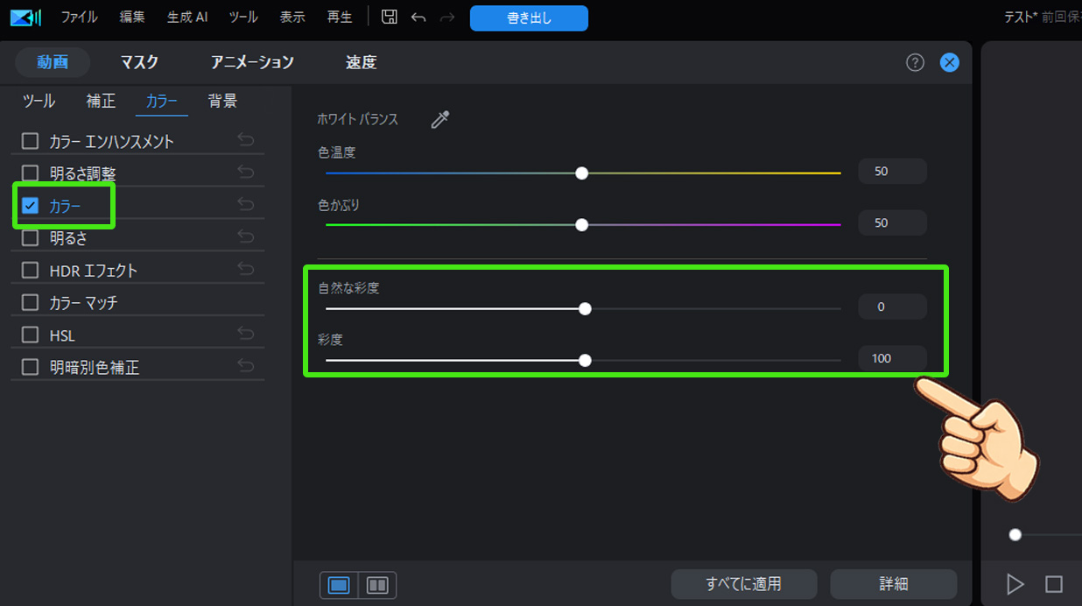Click the 彩度 slider handle

pyautogui.click(x=585, y=360)
